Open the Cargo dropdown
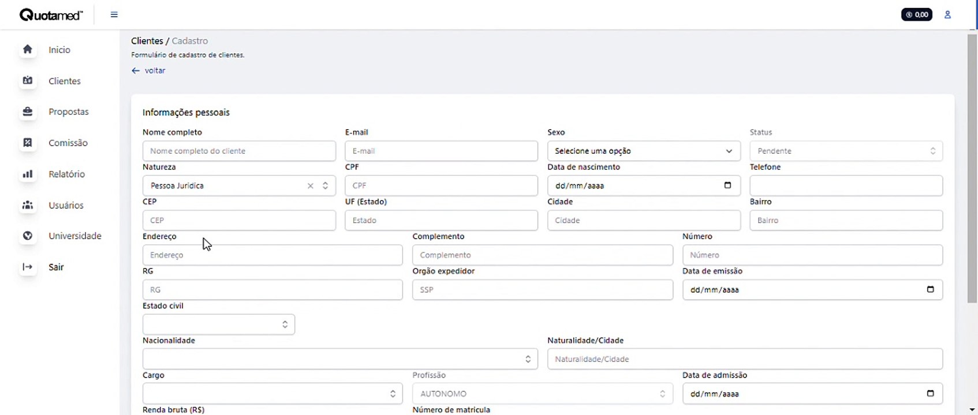Screen dimensions: 978x415 tap(272, 394)
